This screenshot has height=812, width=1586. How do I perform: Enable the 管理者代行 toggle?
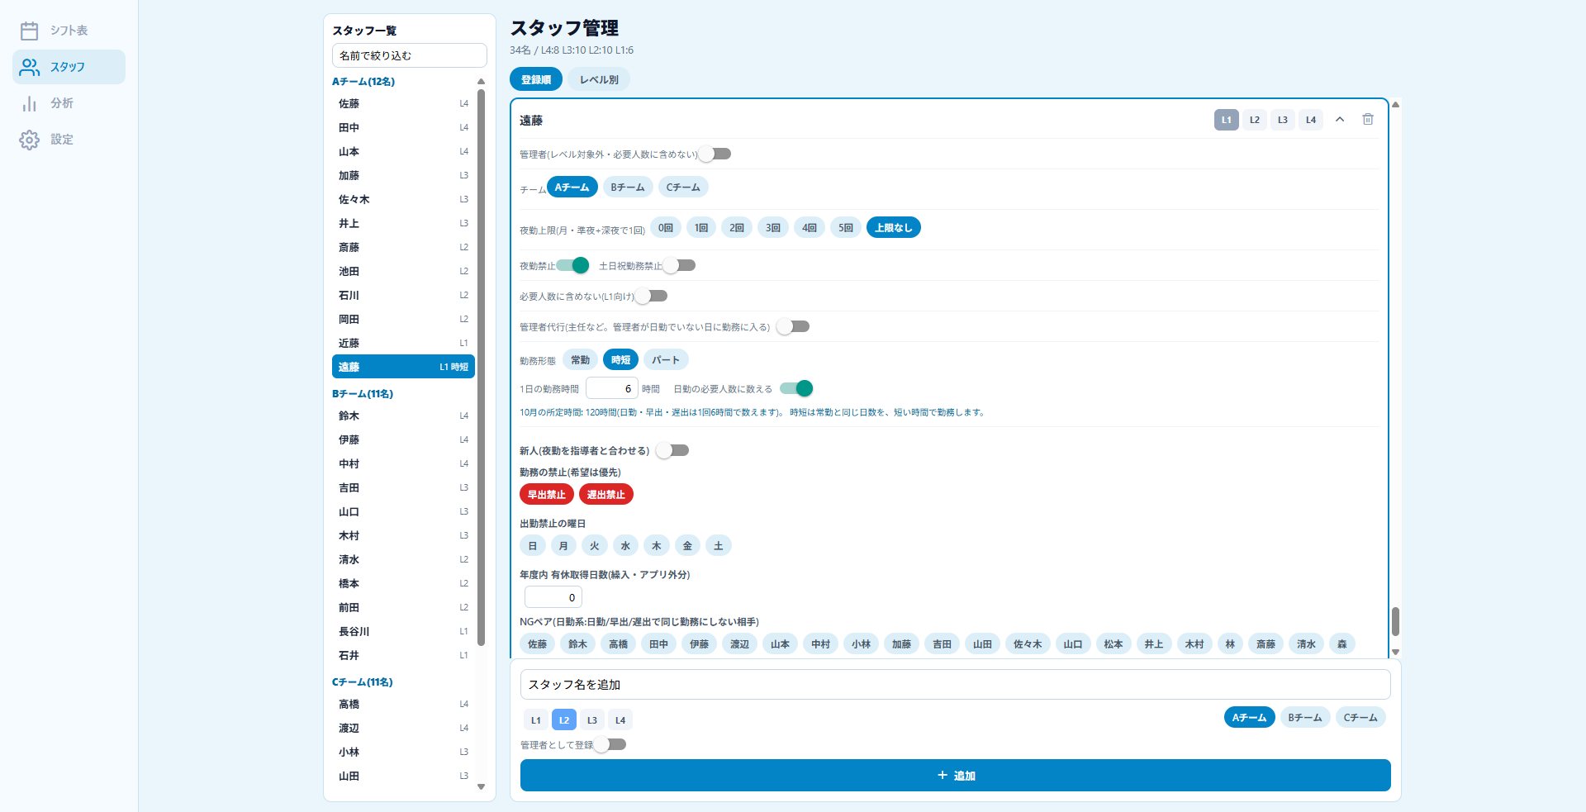click(793, 326)
